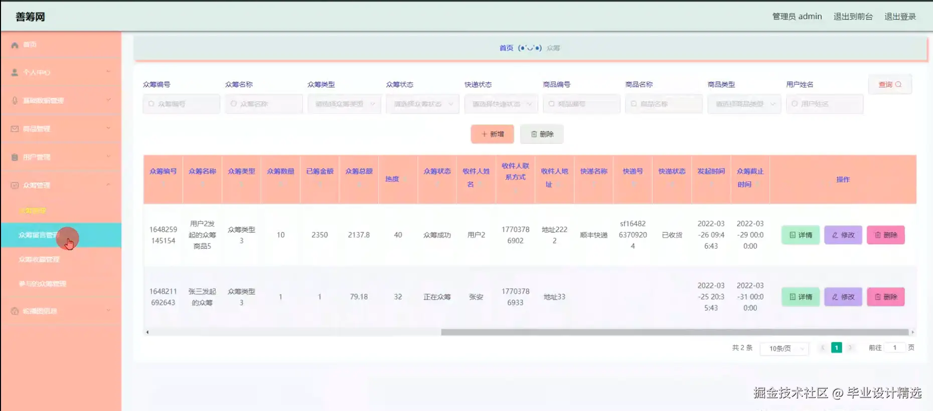Open the 众筹类型 filter dropdown

pyautogui.click(x=344, y=104)
